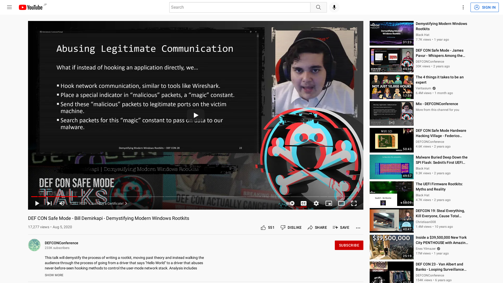This screenshot has height=283, width=503.
Task: Open Christiaan008 channel name
Action: point(426,222)
